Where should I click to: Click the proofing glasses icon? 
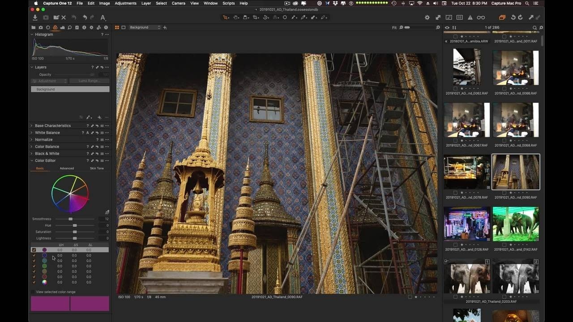pyautogui.click(x=481, y=17)
